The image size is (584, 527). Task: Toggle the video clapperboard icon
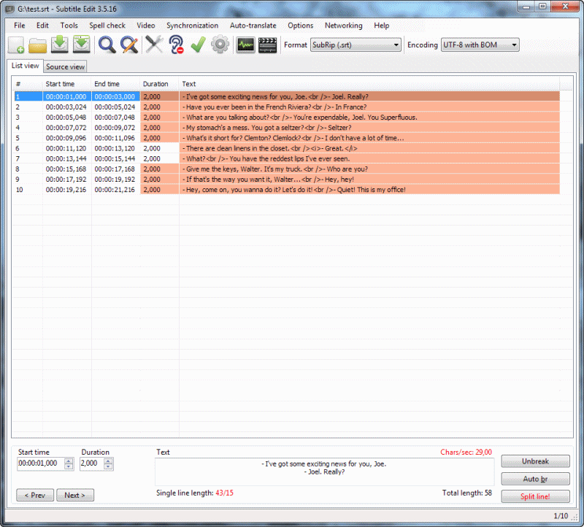click(267, 45)
